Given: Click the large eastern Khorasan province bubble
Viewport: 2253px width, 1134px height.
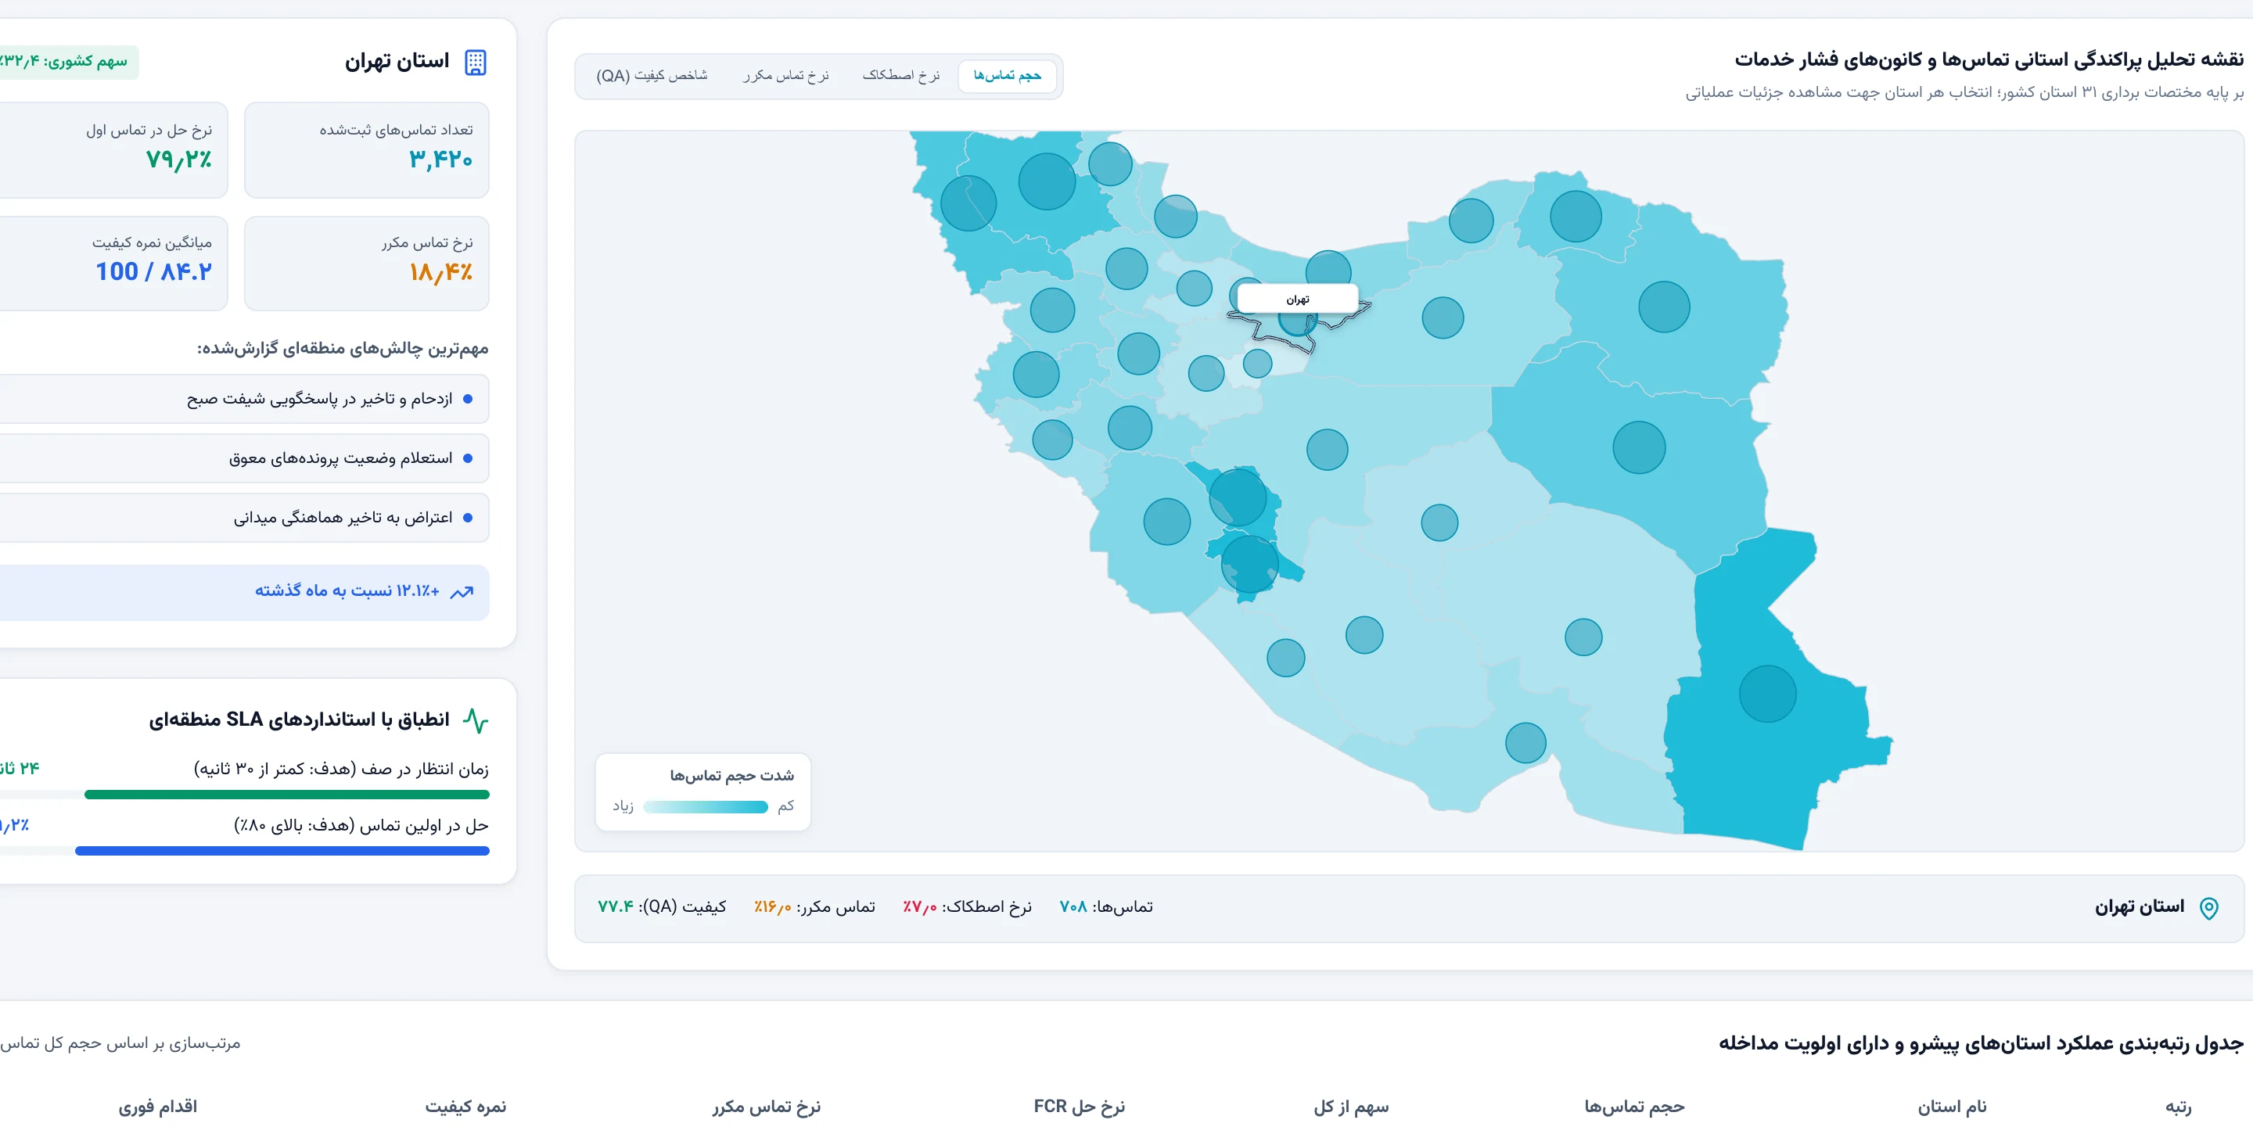Looking at the screenshot, I should 1663,307.
